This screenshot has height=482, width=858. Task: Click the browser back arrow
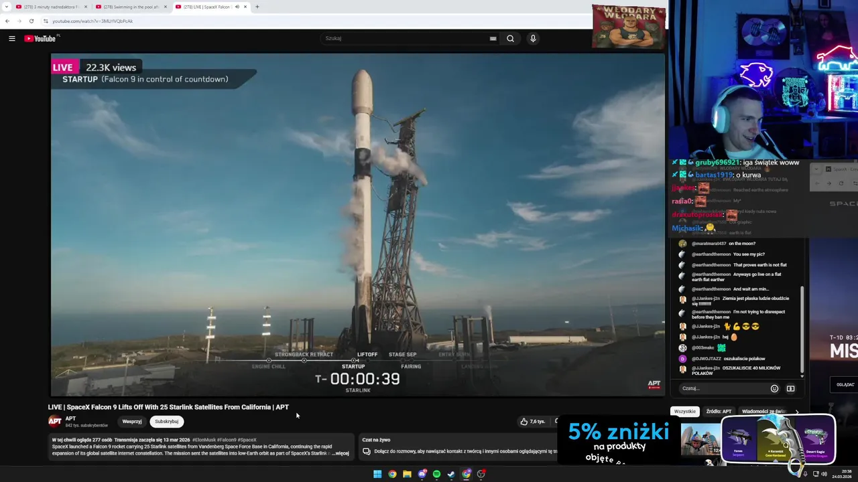tap(7, 21)
